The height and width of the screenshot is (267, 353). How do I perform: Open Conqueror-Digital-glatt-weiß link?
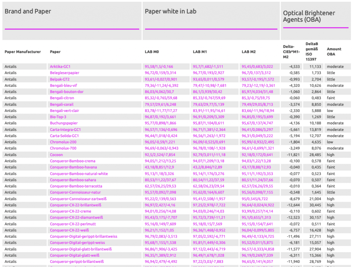coord(74,255)
